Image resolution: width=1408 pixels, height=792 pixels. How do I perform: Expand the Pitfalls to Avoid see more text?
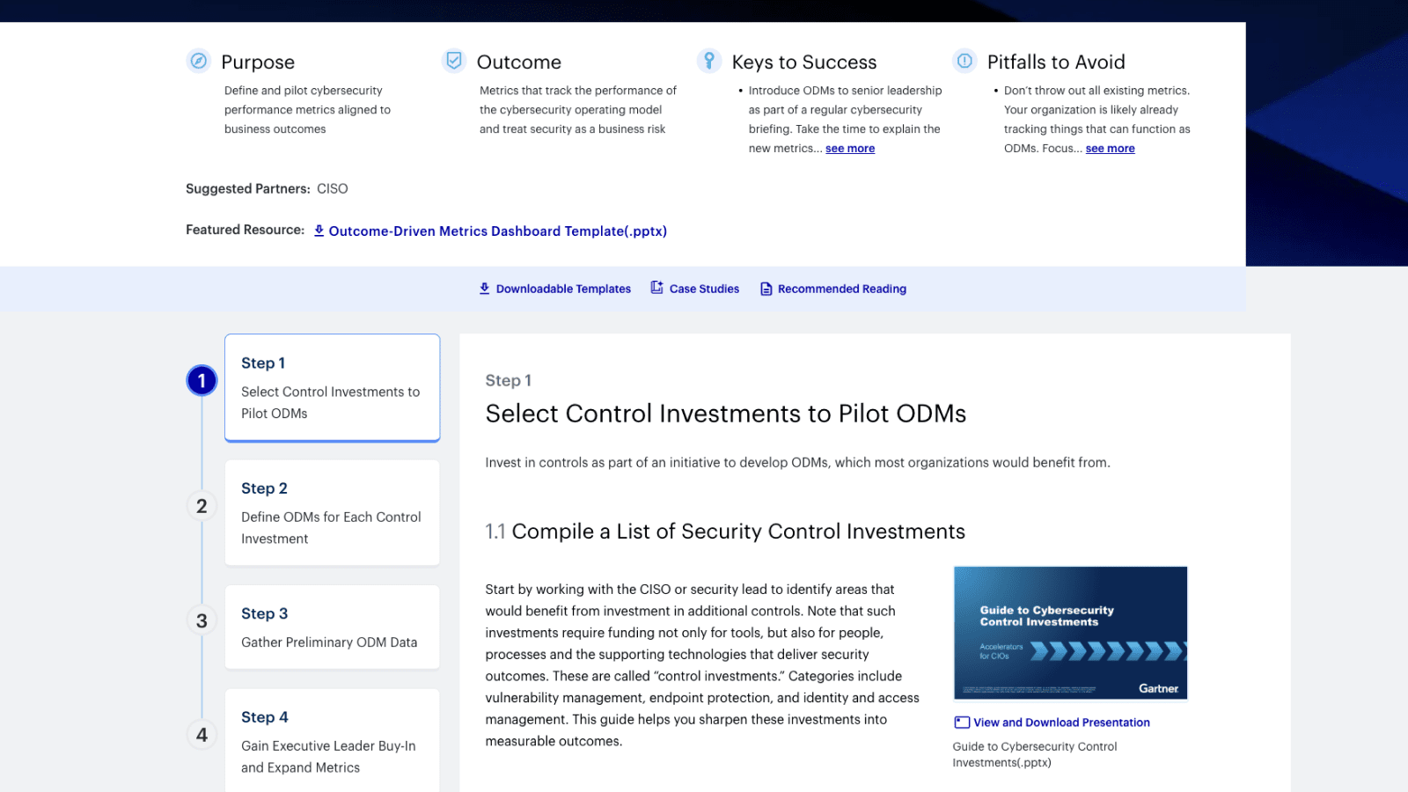[1110, 148]
